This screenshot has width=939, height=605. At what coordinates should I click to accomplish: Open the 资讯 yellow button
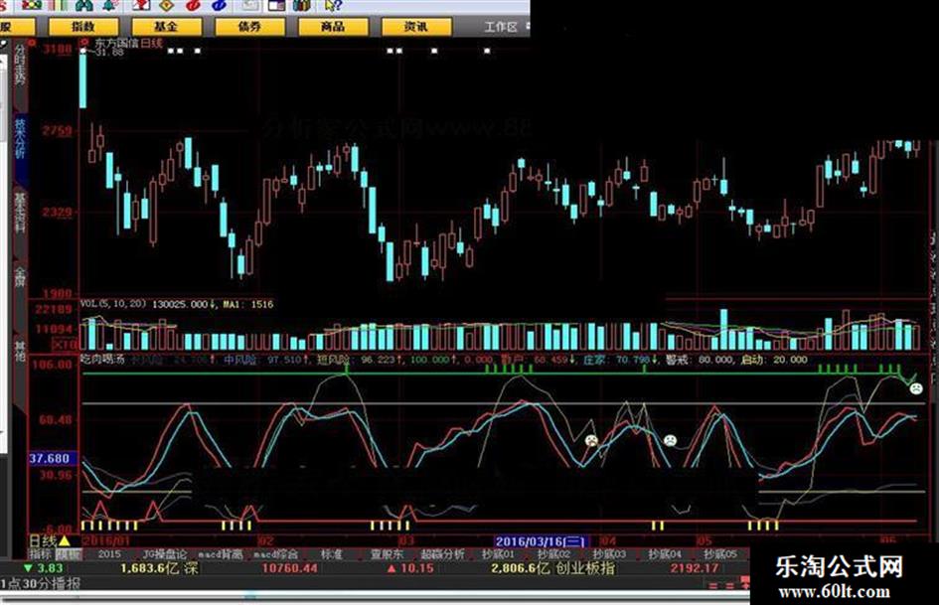[x=415, y=27]
